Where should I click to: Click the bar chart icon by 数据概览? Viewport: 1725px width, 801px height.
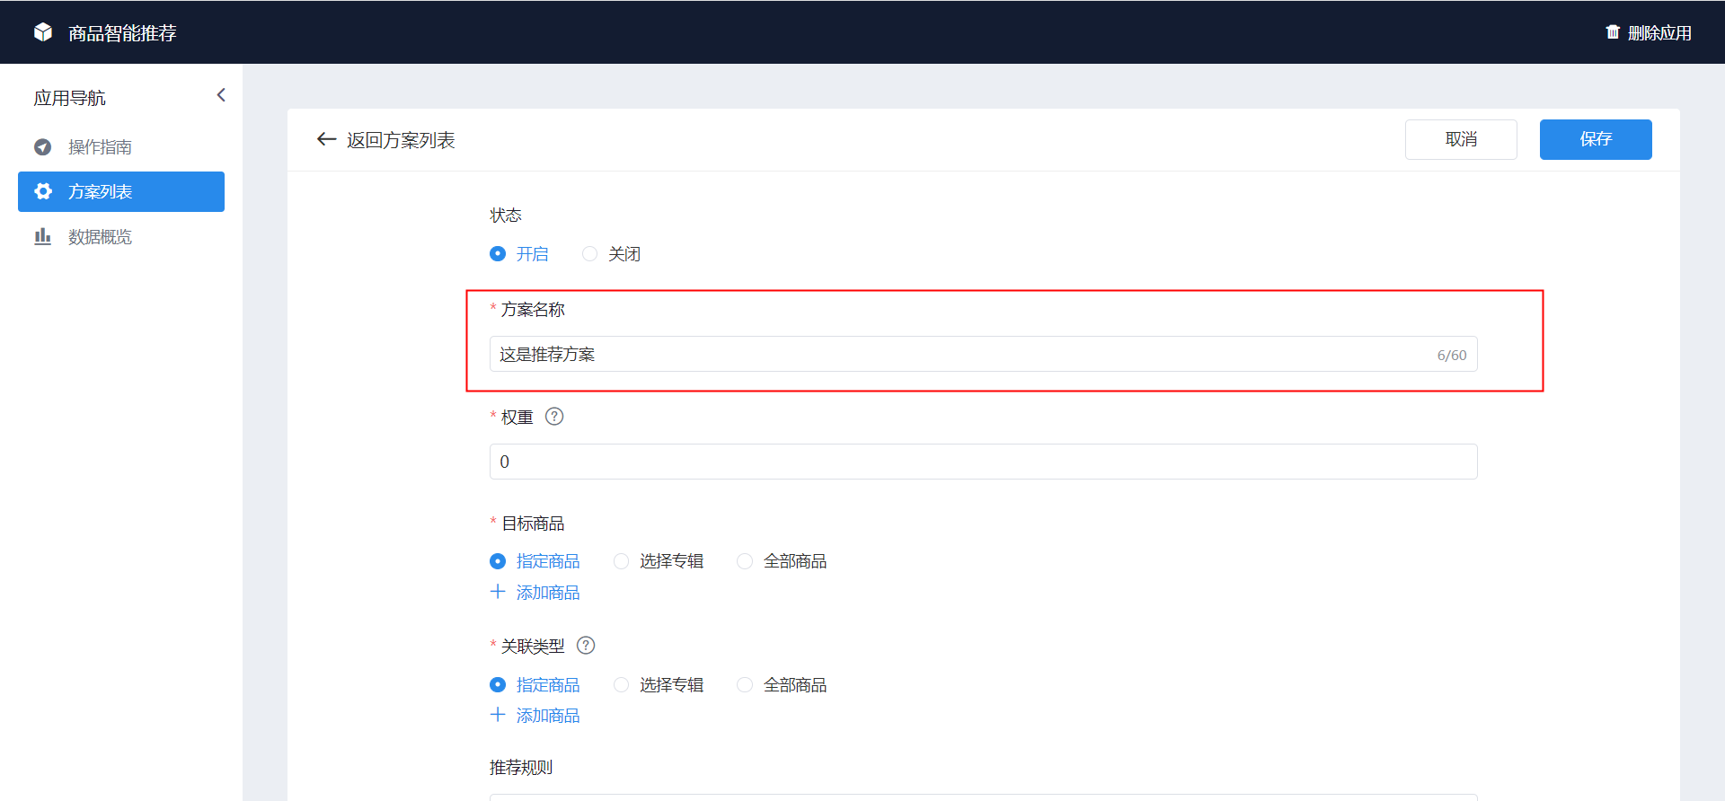point(42,236)
